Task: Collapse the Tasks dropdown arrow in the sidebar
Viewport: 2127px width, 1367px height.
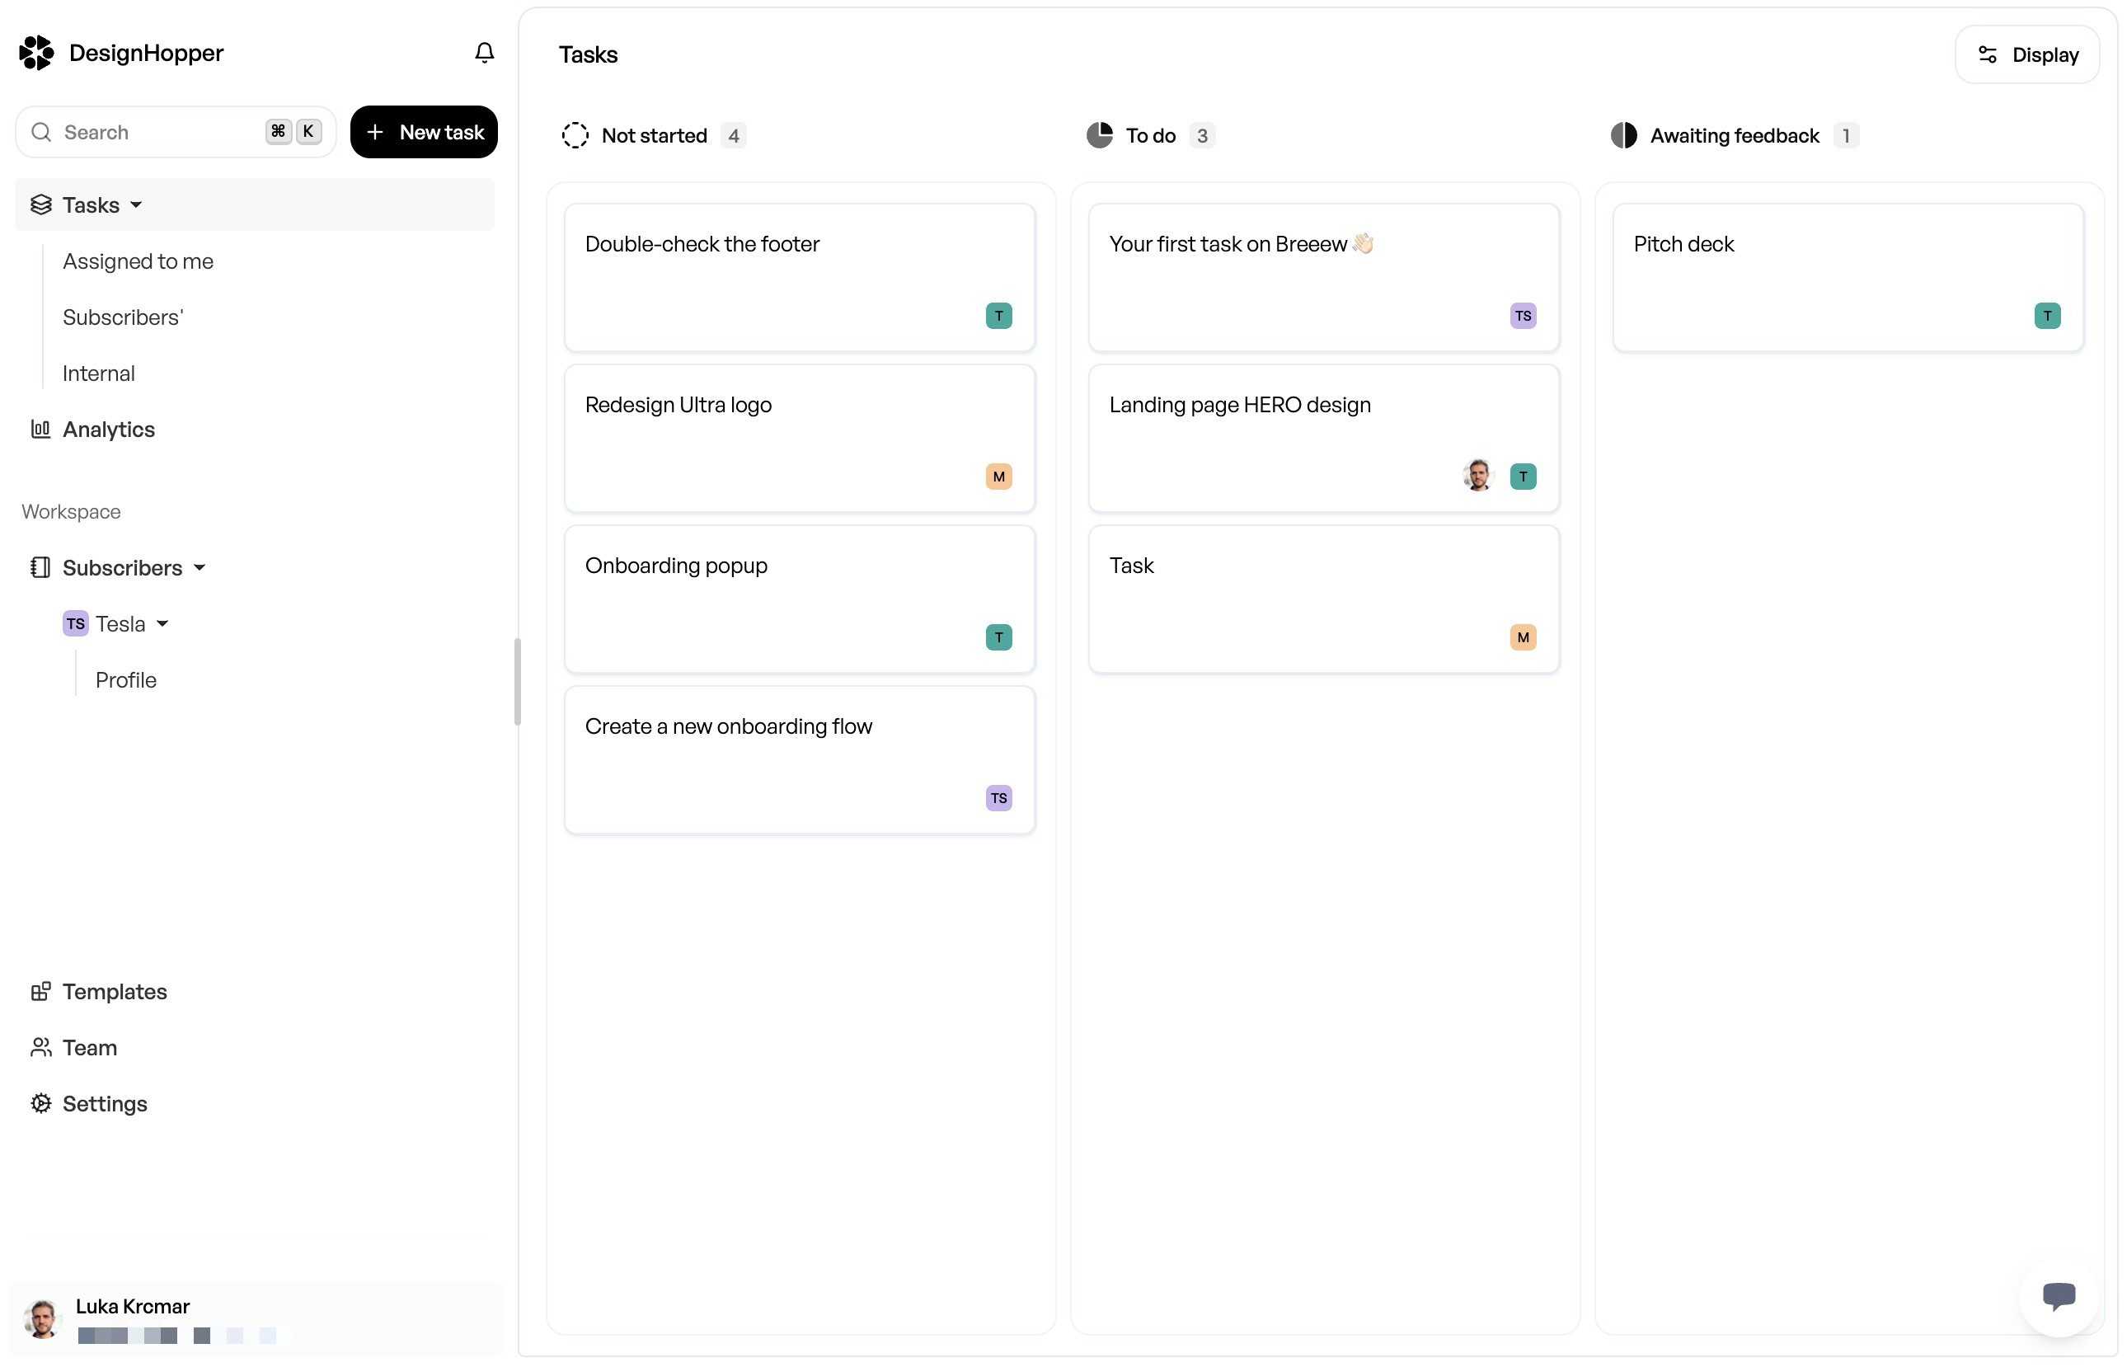Action: tap(136, 205)
